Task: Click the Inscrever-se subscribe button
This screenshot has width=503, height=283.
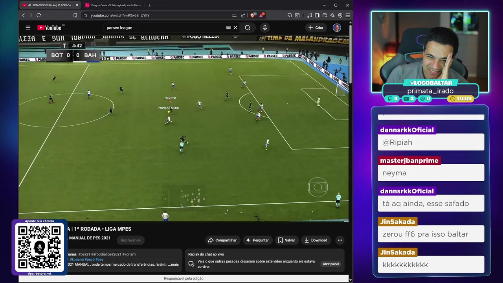Action: tap(130, 240)
